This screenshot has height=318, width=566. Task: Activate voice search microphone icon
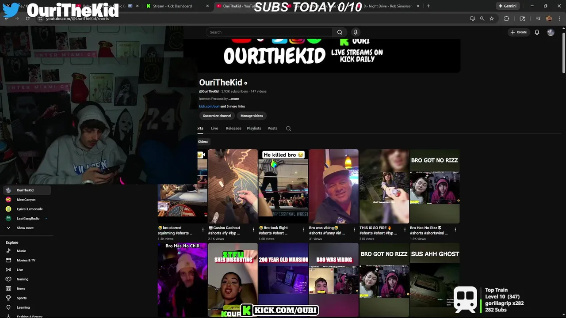356,32
